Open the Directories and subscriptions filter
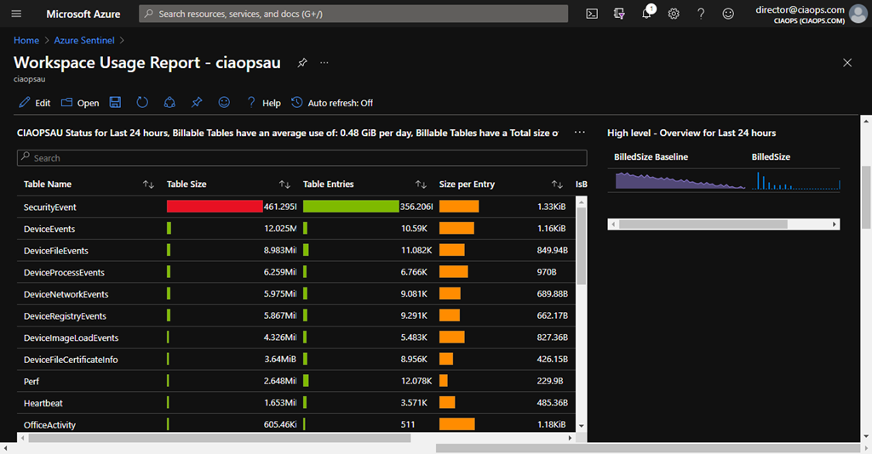 point(619,14)
